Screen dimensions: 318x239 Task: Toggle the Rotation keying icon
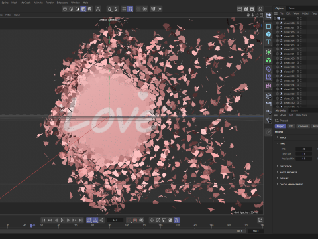tap(158, 220)
